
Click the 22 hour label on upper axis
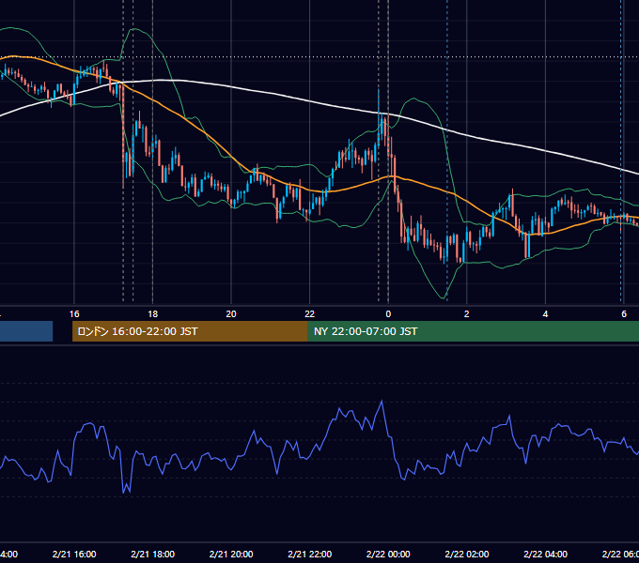click(310, 314)
